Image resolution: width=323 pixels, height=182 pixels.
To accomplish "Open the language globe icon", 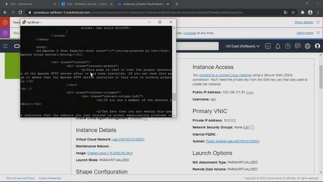I will [x=307, y=46].
